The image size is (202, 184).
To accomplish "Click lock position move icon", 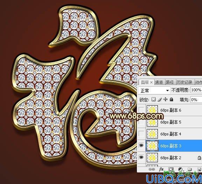I will pos(165,99).
